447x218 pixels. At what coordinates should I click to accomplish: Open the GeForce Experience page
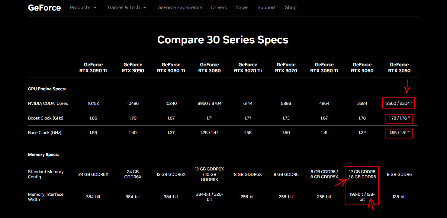click(x=179, y=8)
